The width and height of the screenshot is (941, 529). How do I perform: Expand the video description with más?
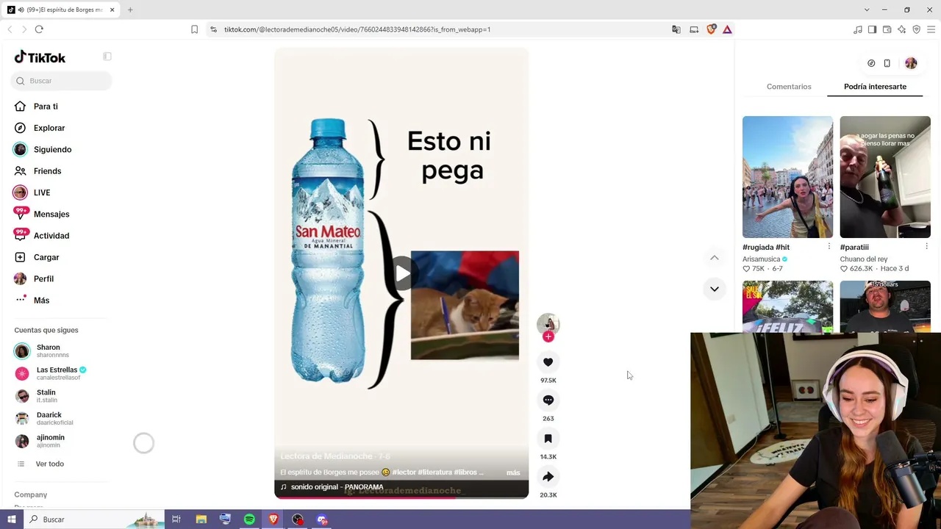click(x=513, y=472)
